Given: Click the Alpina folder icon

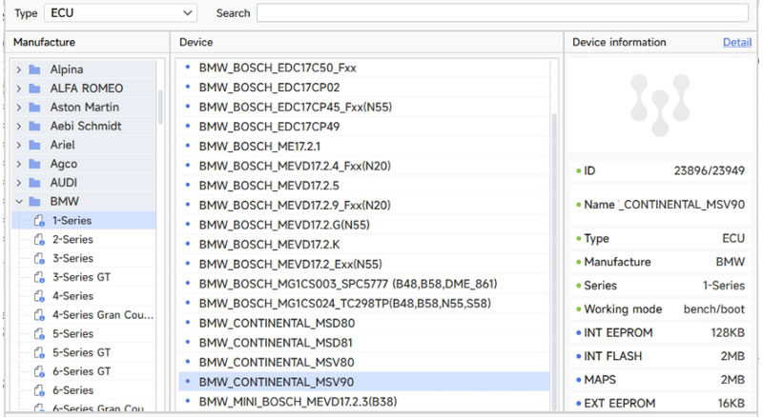Looking at the screenshot, I should (34, 69).
